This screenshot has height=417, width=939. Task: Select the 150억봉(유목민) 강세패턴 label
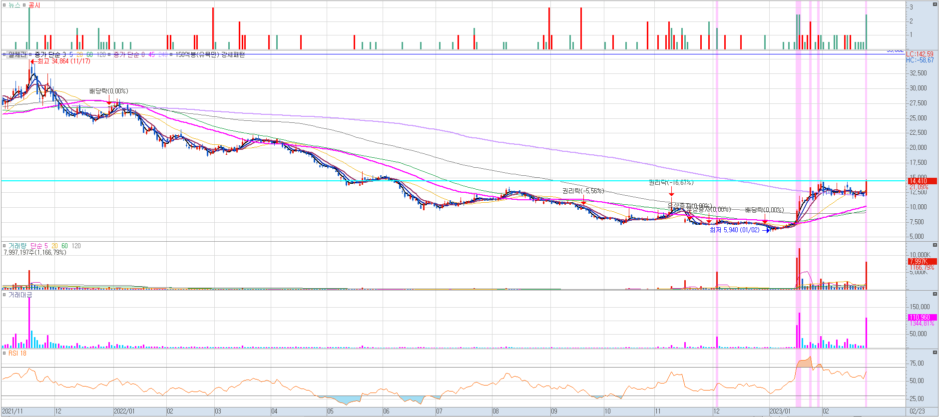coord(210,54)
